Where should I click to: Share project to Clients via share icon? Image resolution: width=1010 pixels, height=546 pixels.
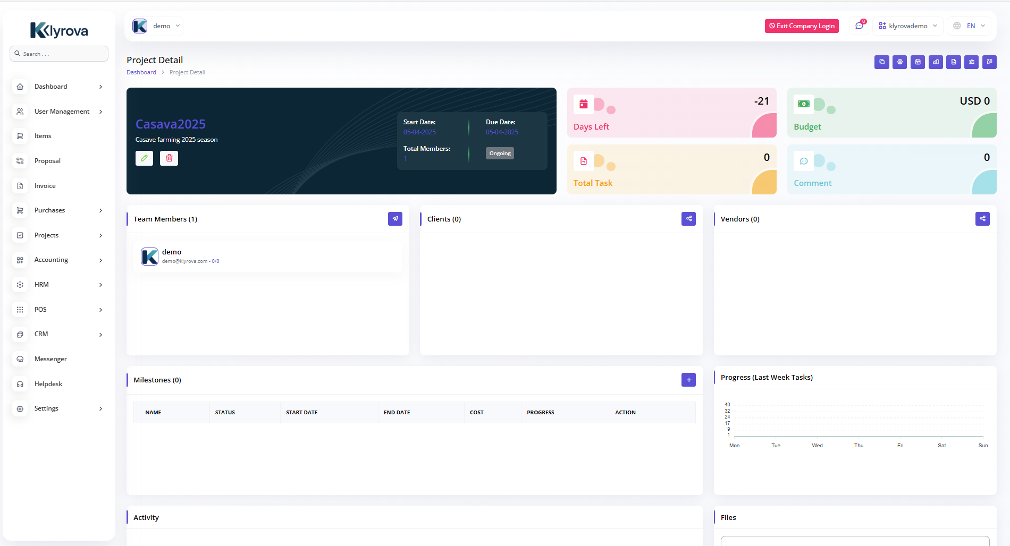688,219
